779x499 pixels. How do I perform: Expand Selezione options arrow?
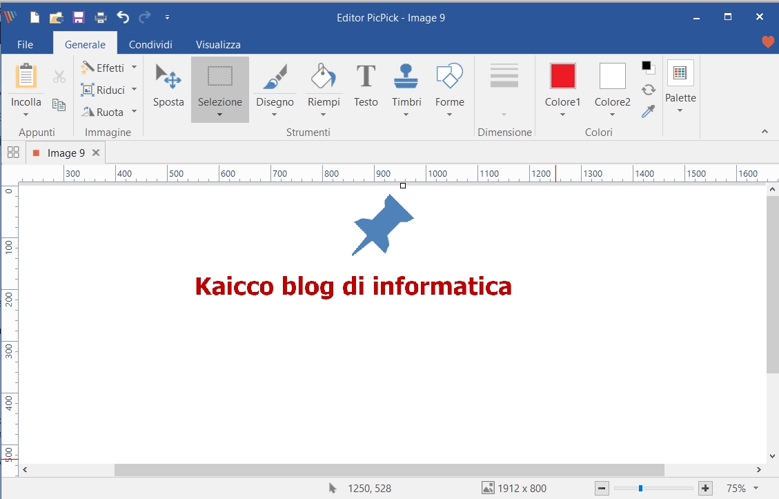pos(219,115)
